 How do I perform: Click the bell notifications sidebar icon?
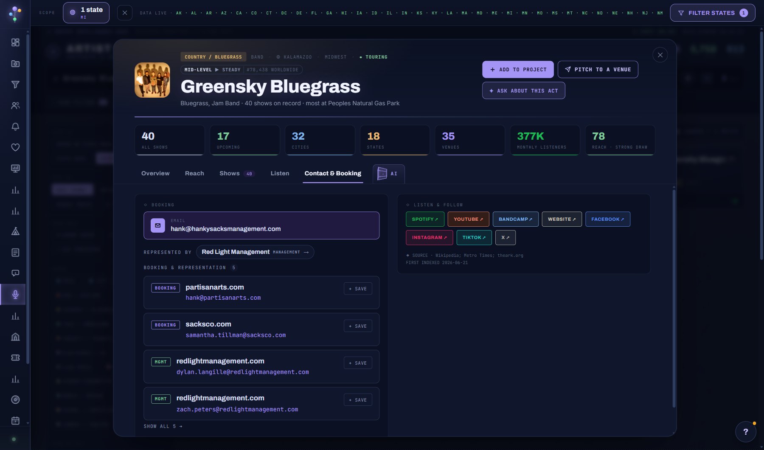pos(15,127)
